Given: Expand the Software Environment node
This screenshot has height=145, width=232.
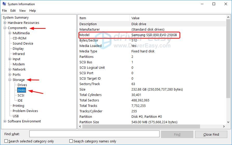Looking at the screenshot, I should 5,121.
